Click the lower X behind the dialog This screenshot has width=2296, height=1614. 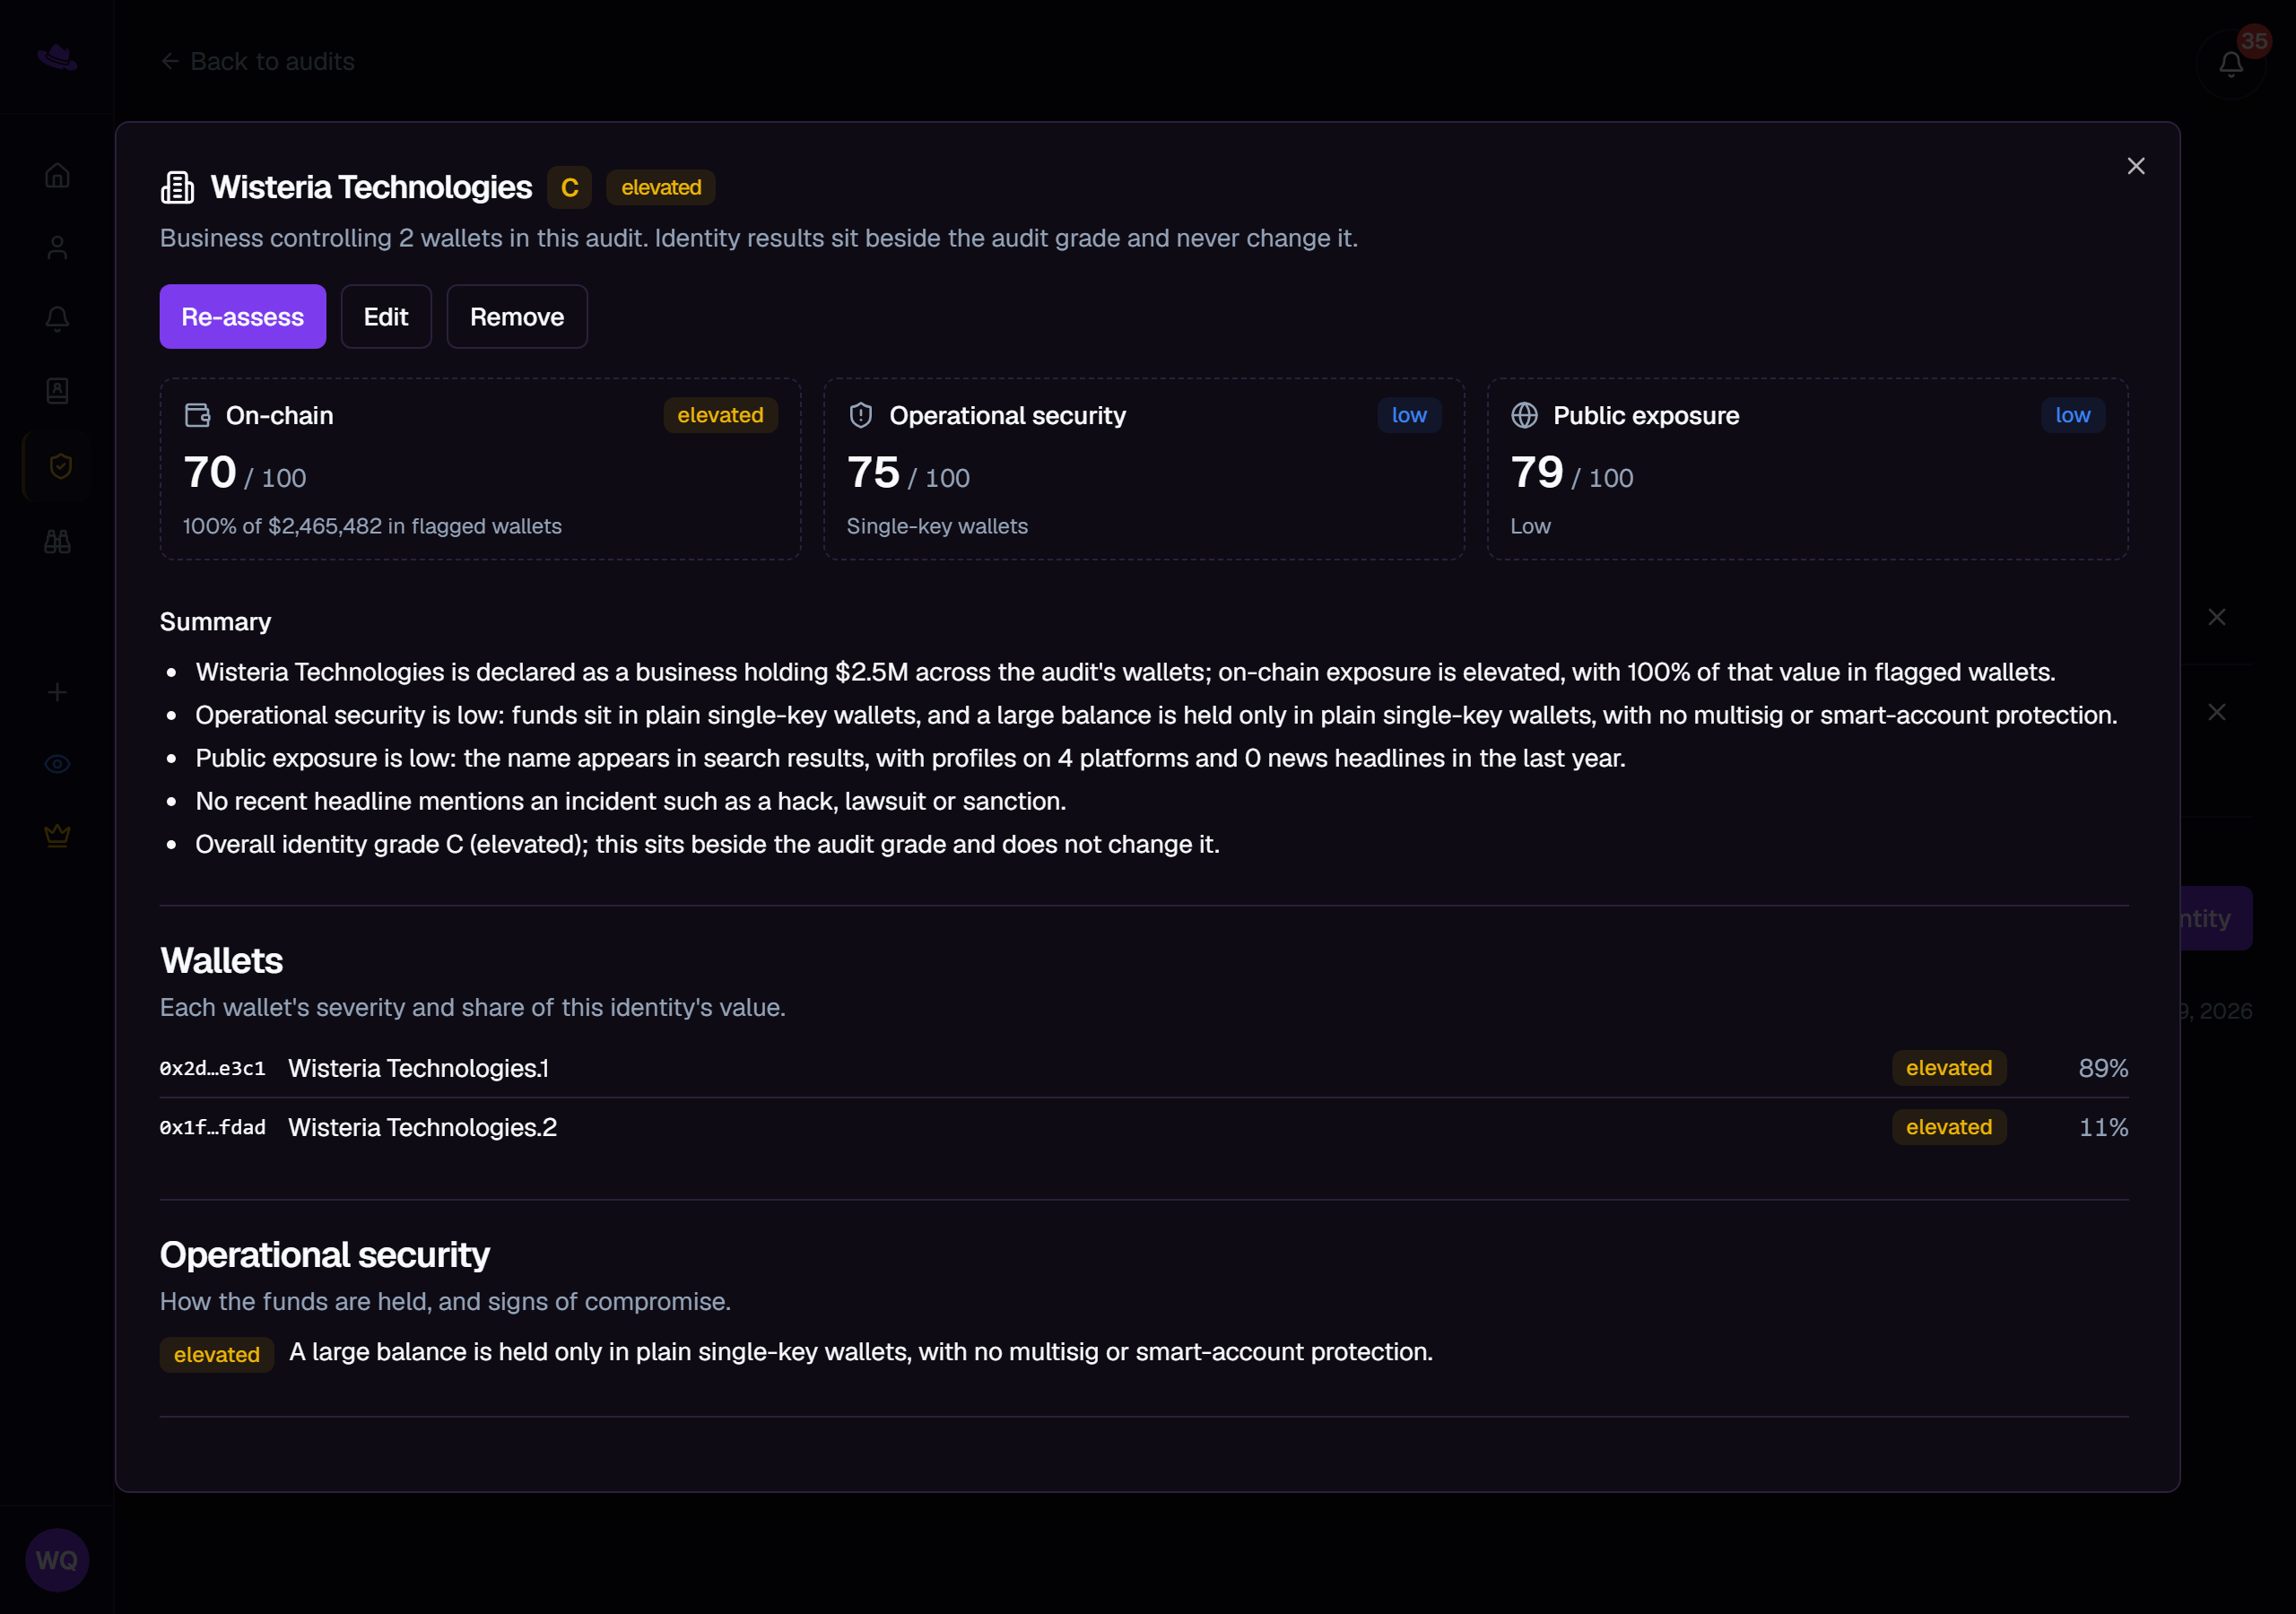tap(2217, 712)
